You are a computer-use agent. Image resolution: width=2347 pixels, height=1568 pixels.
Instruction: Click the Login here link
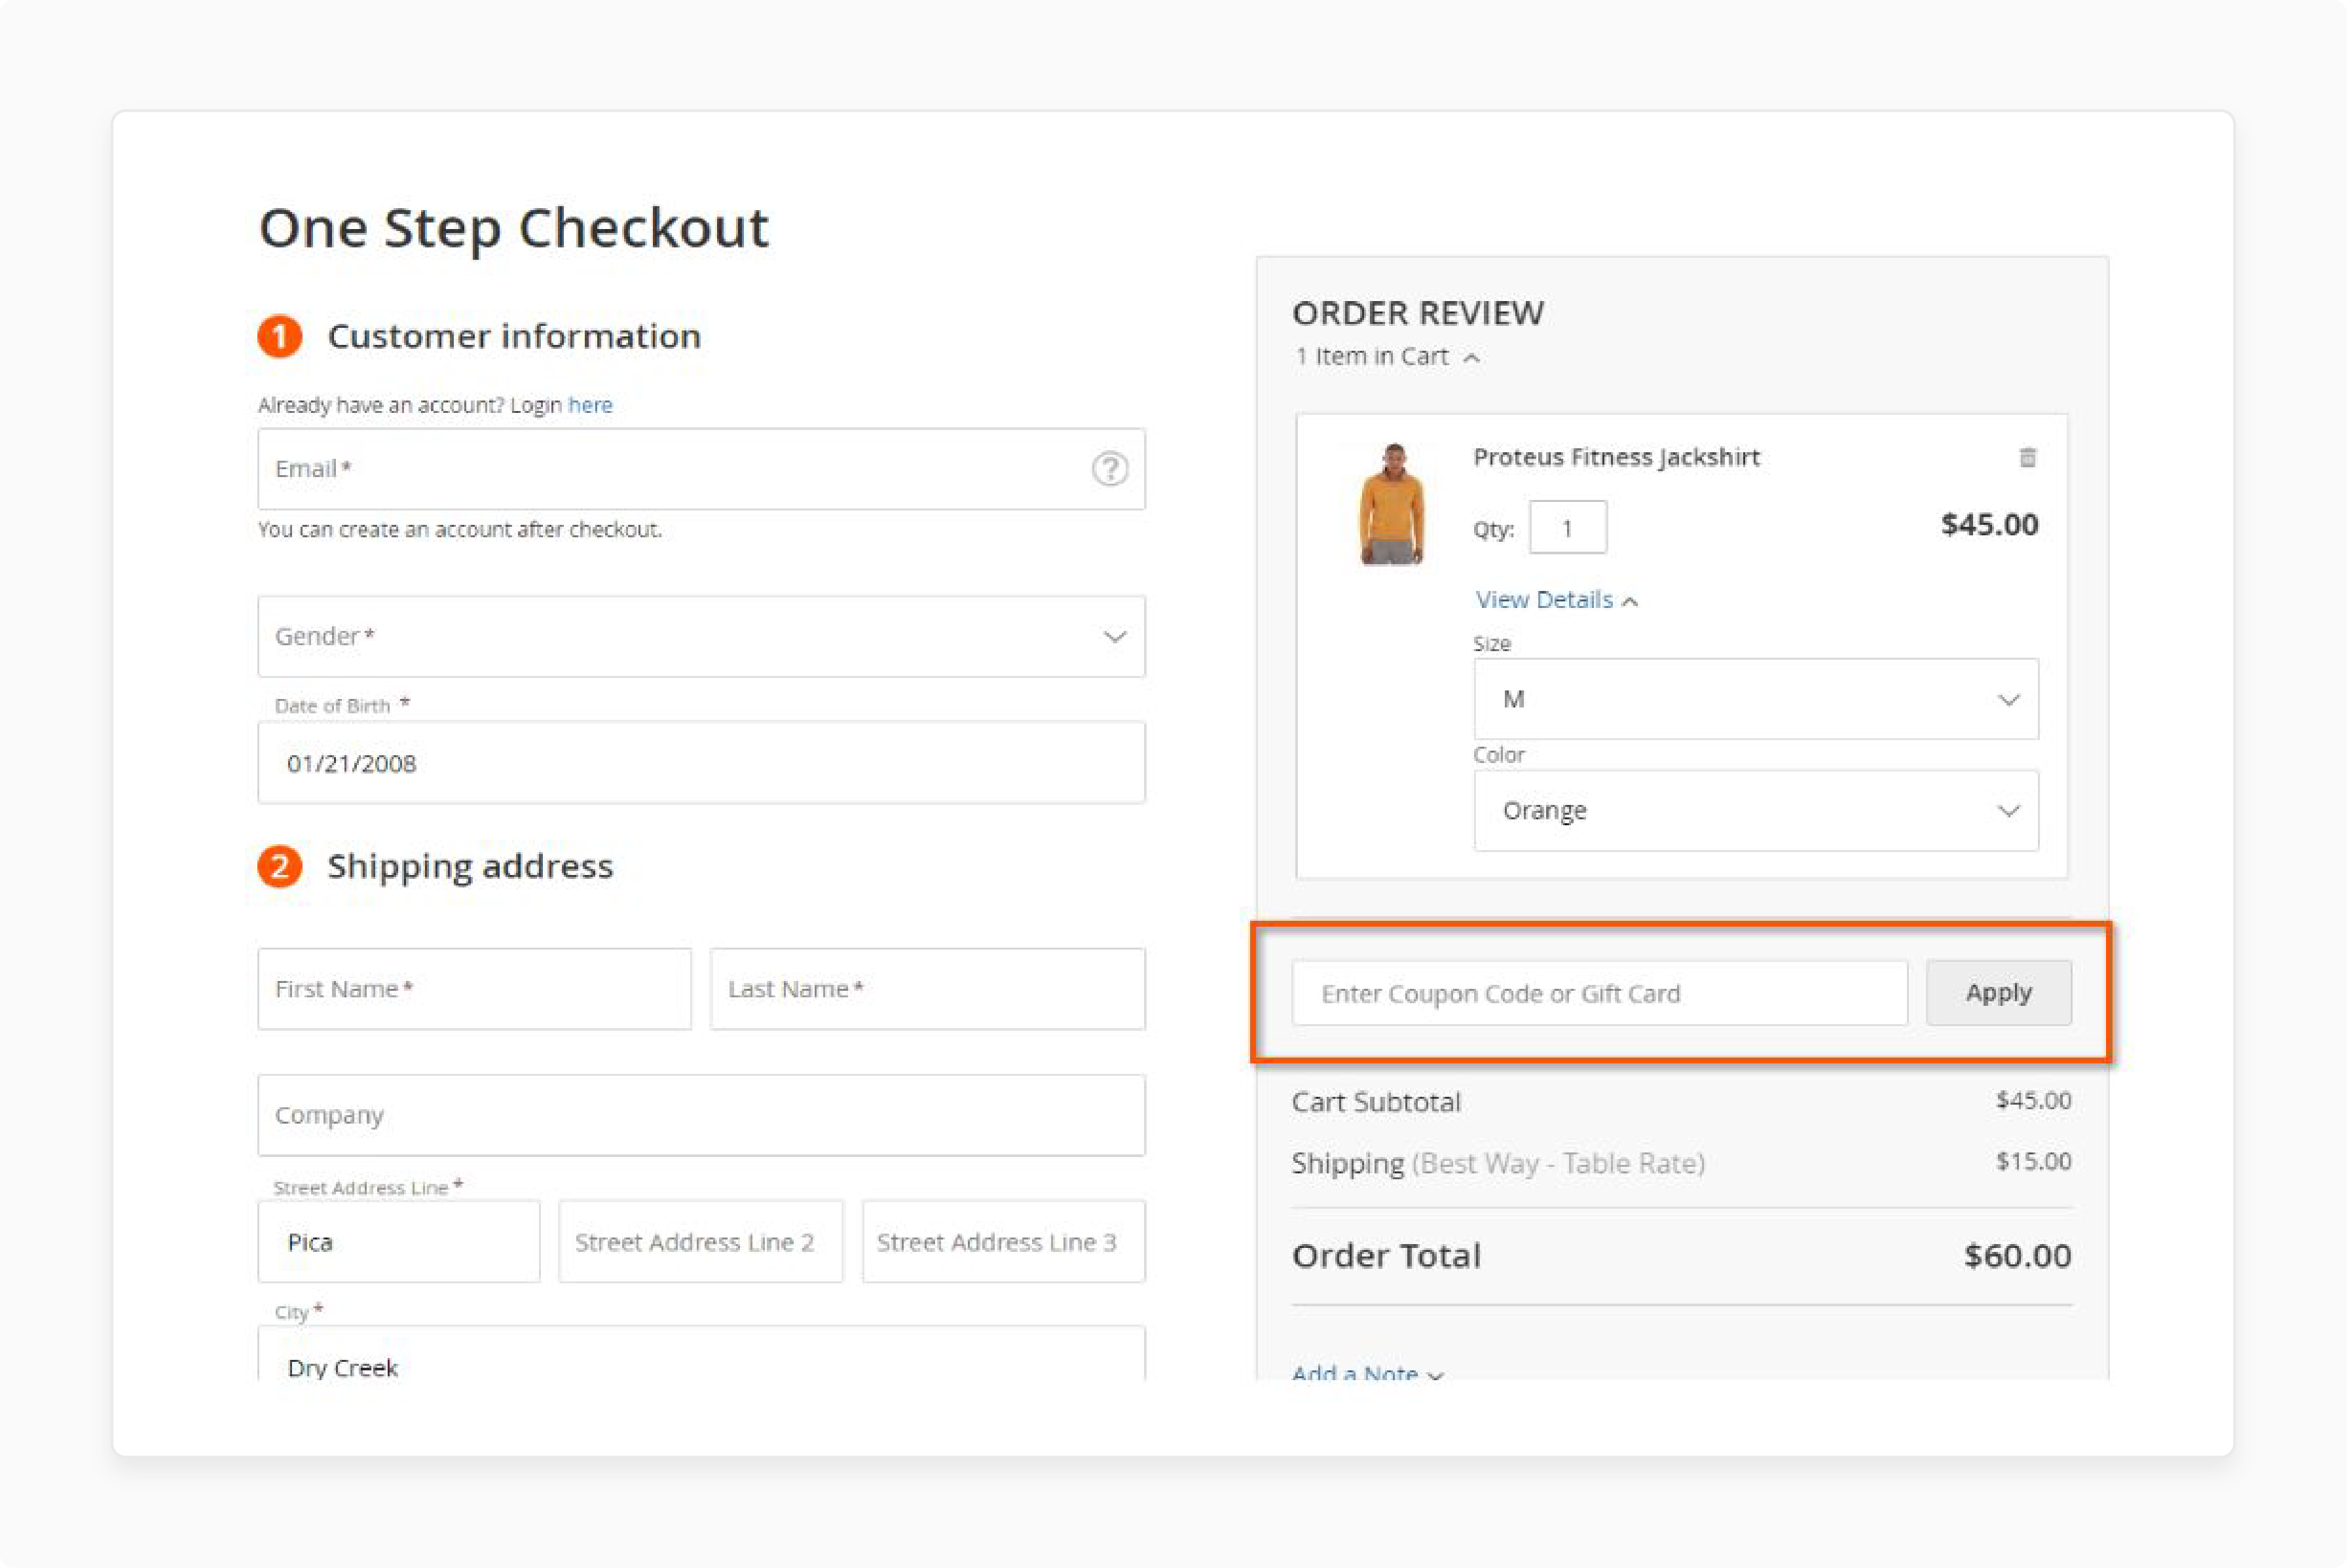tap(590, 404)
